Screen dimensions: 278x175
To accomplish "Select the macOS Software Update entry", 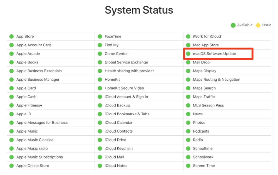I will (214, 54).
